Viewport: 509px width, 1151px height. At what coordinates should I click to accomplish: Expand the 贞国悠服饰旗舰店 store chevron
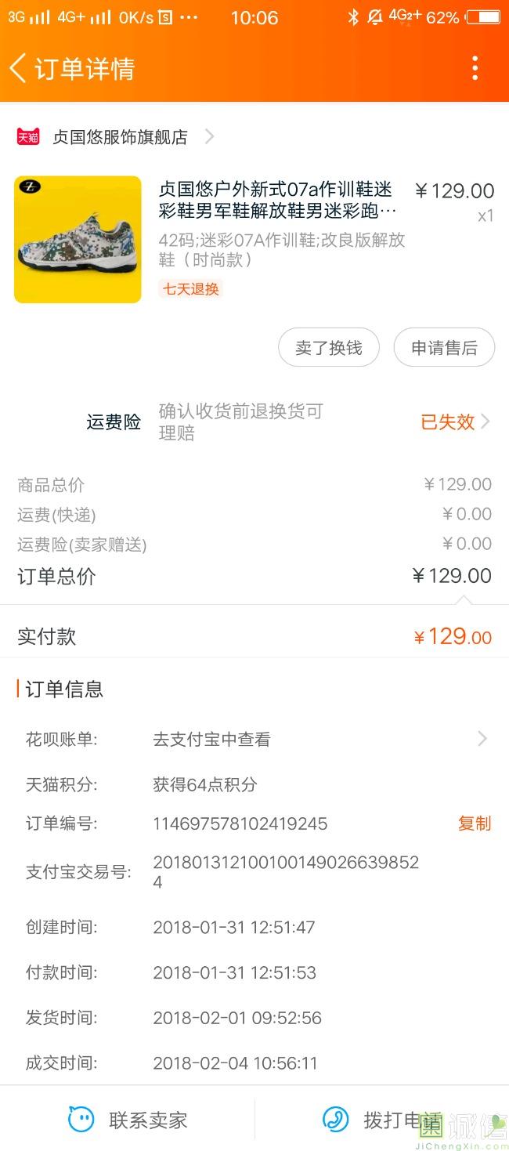pyautogui.click(x=209, y=137)
